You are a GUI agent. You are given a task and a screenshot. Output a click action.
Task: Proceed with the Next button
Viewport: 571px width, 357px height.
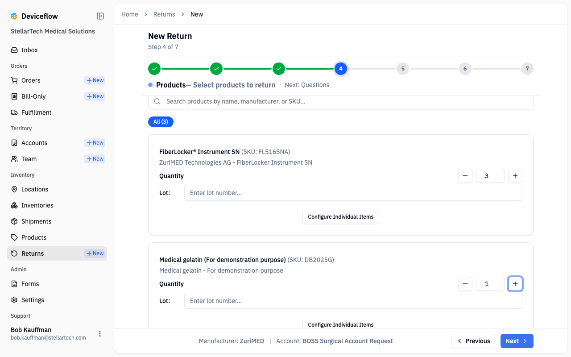pyautogui.click(x=517, y=341)
